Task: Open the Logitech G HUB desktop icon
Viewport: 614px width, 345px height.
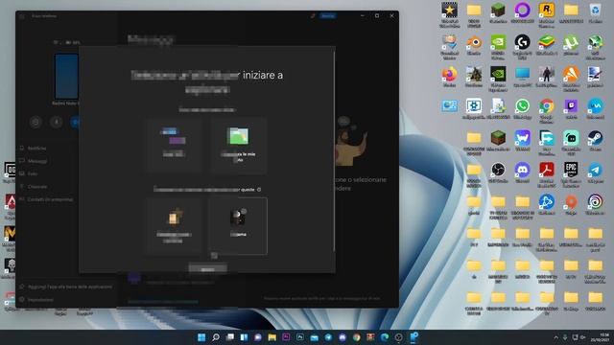Action: pos(522,42)
